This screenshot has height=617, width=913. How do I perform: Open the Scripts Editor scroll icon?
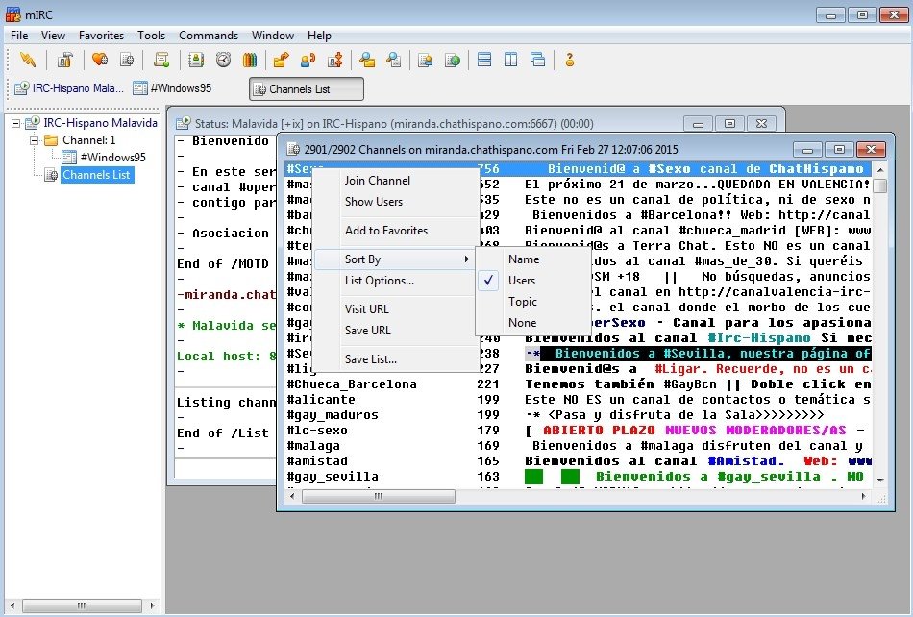[x=161, y=60]
